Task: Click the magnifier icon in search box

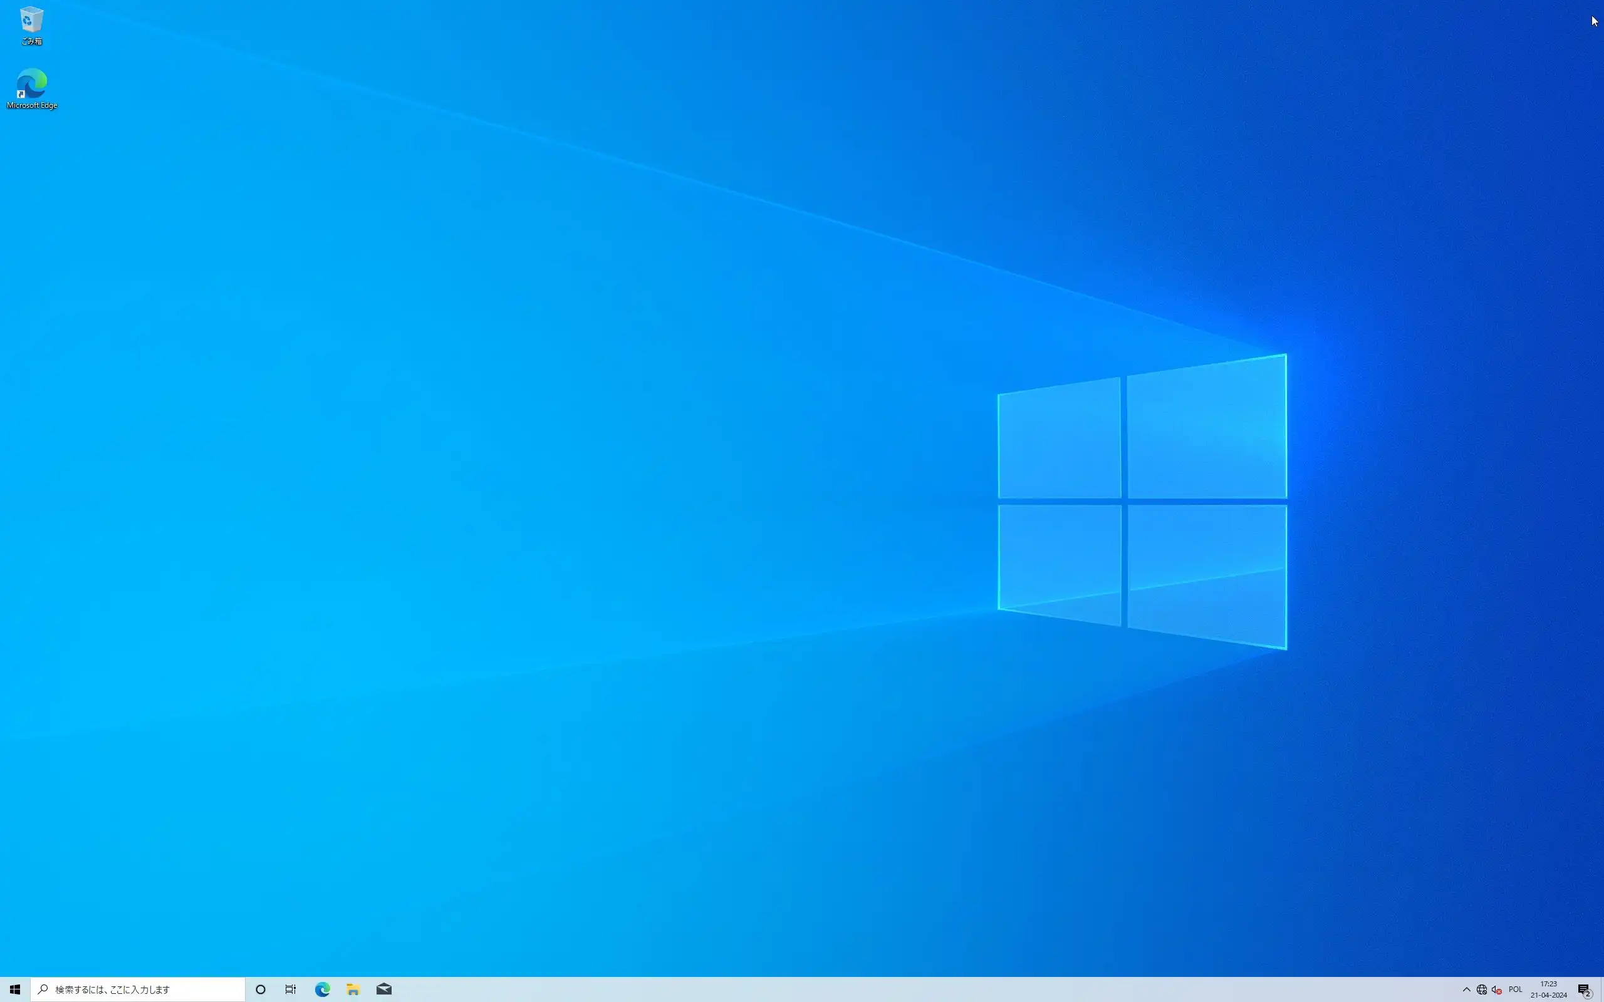Action: [43, 989]
